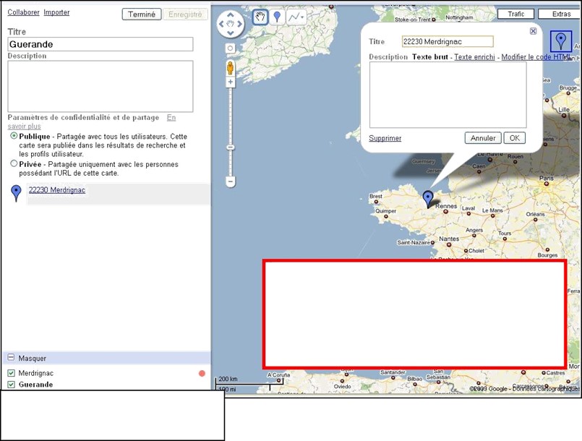Edit the map Titre field containing Guerande
This screenshot has width=582, height=441.
click(x=100, y=44)
